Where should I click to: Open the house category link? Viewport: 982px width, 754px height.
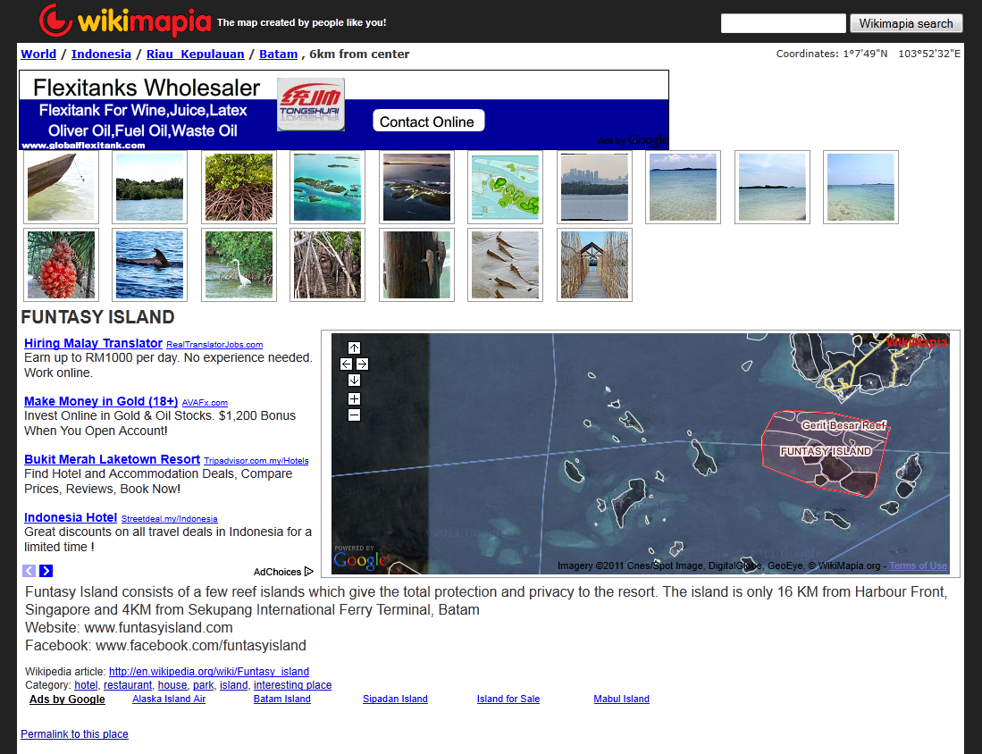coord(172,685)
